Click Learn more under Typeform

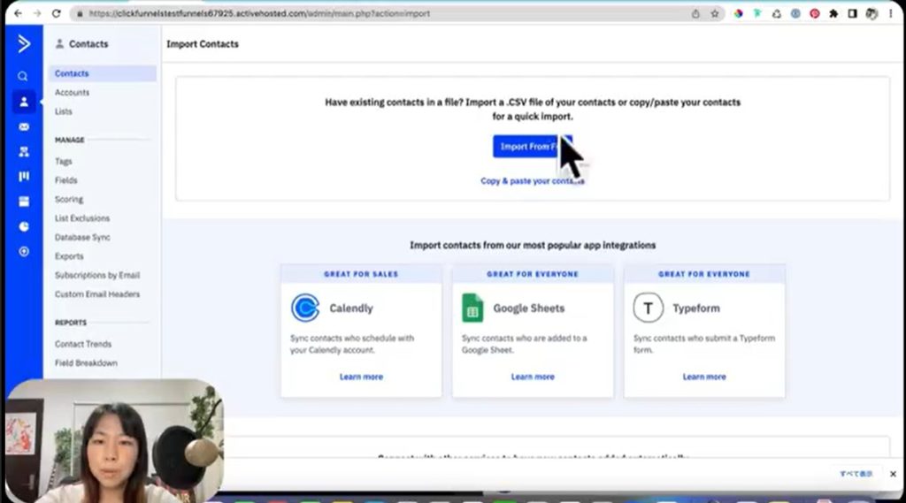[x=704, y=377]
